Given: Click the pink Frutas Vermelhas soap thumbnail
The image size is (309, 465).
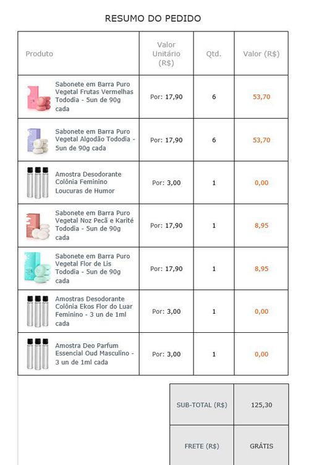Looking at the screenshot, I should coord(38,98).
